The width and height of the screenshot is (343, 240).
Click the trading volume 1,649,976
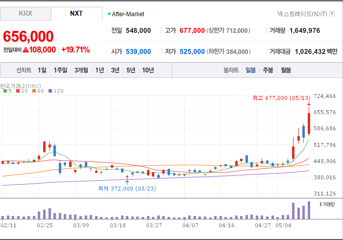304,30
